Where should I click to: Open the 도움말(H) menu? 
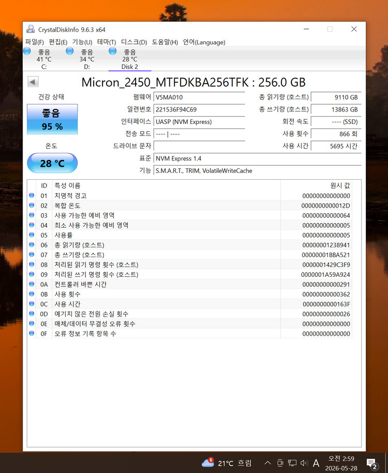pyautogui.click(x=165, y=42)
